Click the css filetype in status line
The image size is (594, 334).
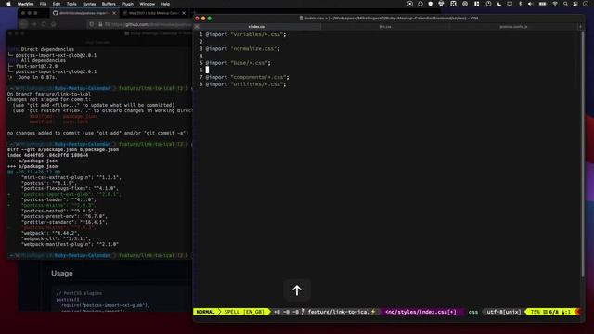click(x=473, y=312)
